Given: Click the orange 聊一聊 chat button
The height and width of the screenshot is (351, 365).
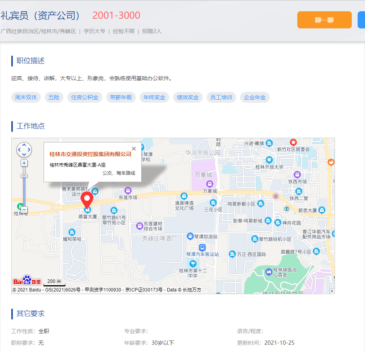Looking at the screenshot, I should 324,20.
